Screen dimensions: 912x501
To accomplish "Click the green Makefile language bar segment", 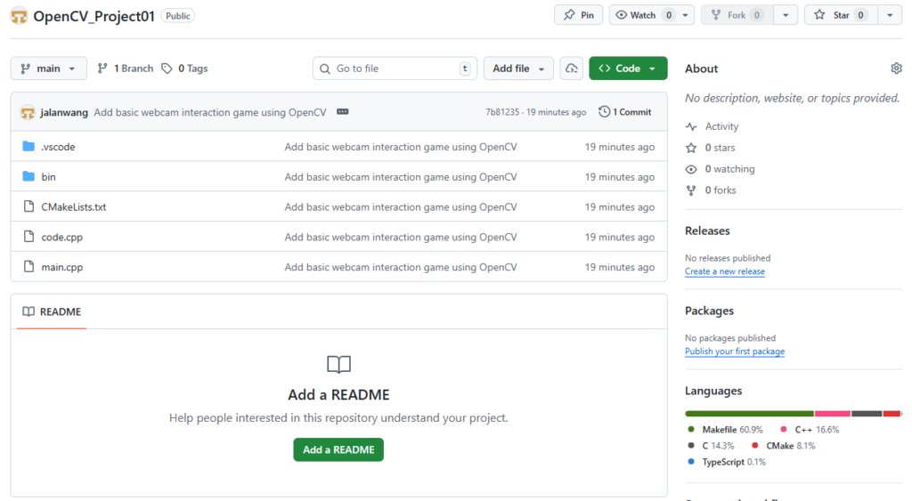I will tap(749, 413).
